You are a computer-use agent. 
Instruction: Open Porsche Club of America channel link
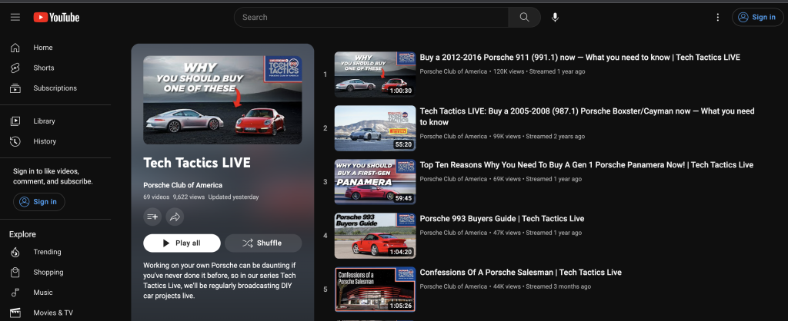point(182,185)
